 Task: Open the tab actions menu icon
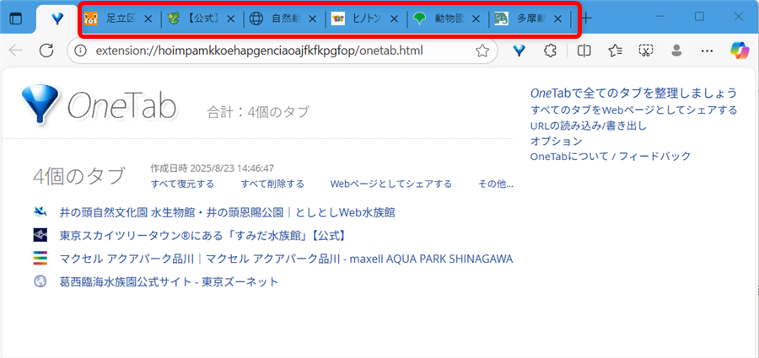coord(16,19)
